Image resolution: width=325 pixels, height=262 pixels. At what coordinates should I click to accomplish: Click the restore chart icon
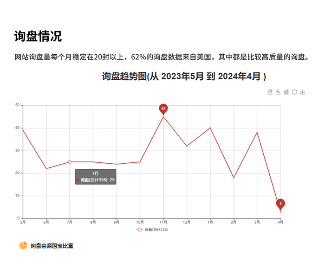294,92
